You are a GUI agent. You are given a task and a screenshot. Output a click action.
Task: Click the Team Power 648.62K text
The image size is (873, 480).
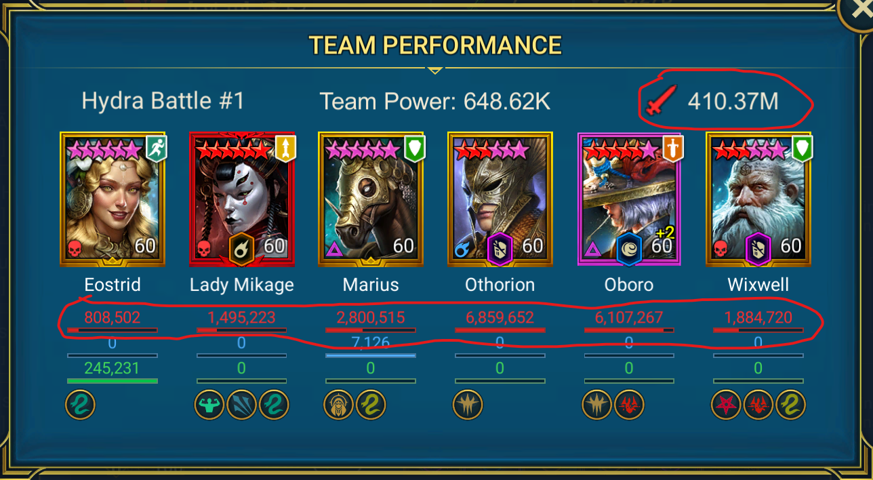(x=434, y=102)
